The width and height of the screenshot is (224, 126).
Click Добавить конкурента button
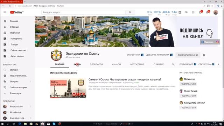point(160,55)
